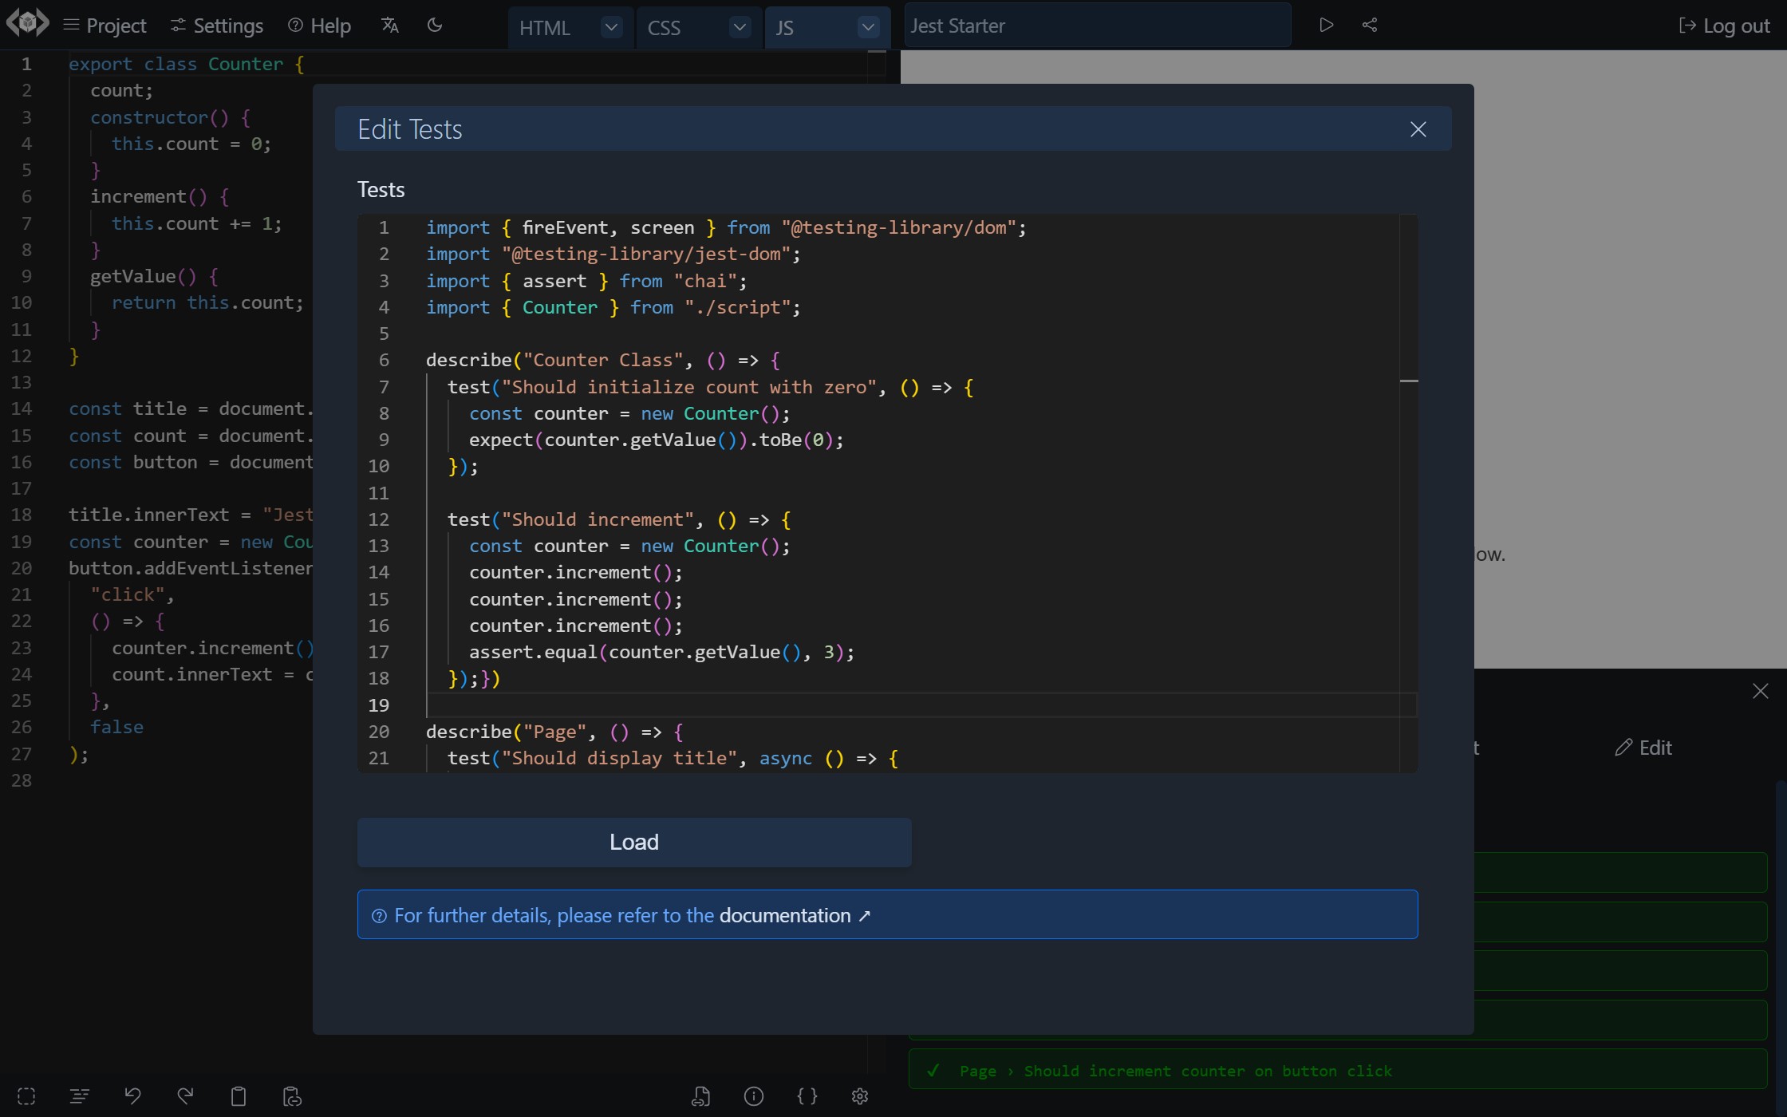The width and height of the screenshot is (1787, 1117).
Task: Run the Jest Starter project
Action: (1327, 25)
